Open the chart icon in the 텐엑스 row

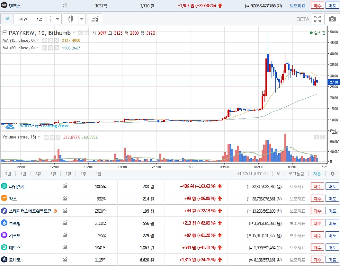click(65, 5)
